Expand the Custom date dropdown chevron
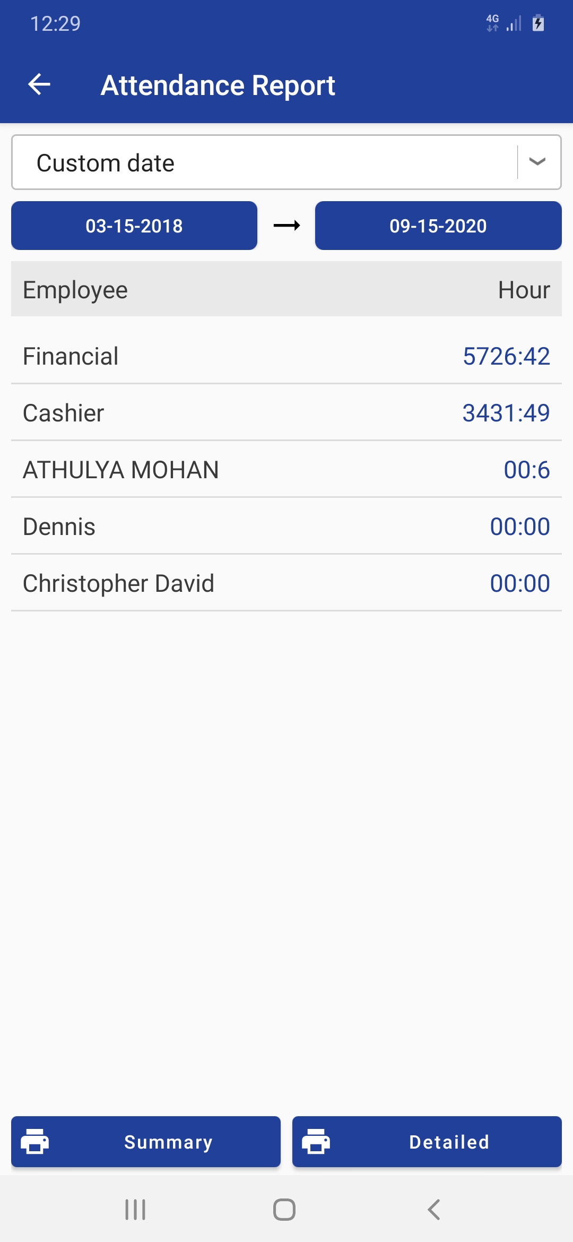 click(x=537, y=162)
